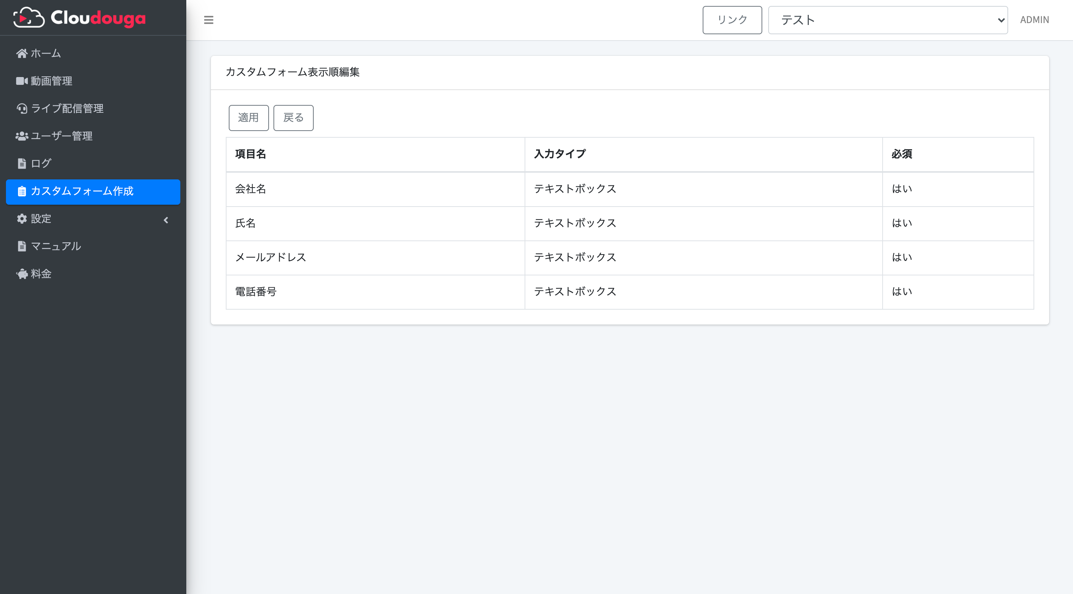Open the ホーム menu item

pyautogui.click(x=93, y=53)
